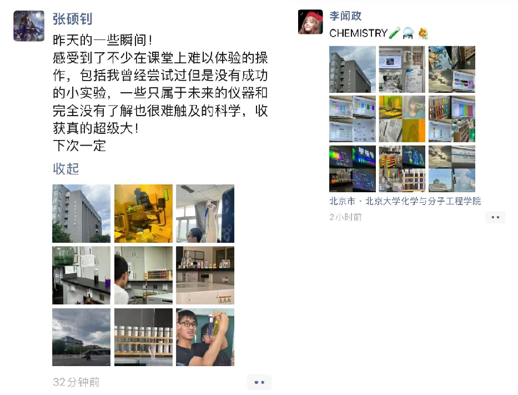518x395 pixels.
Task: Open 张硕钊's profile avatar
Action: (29, 26)
